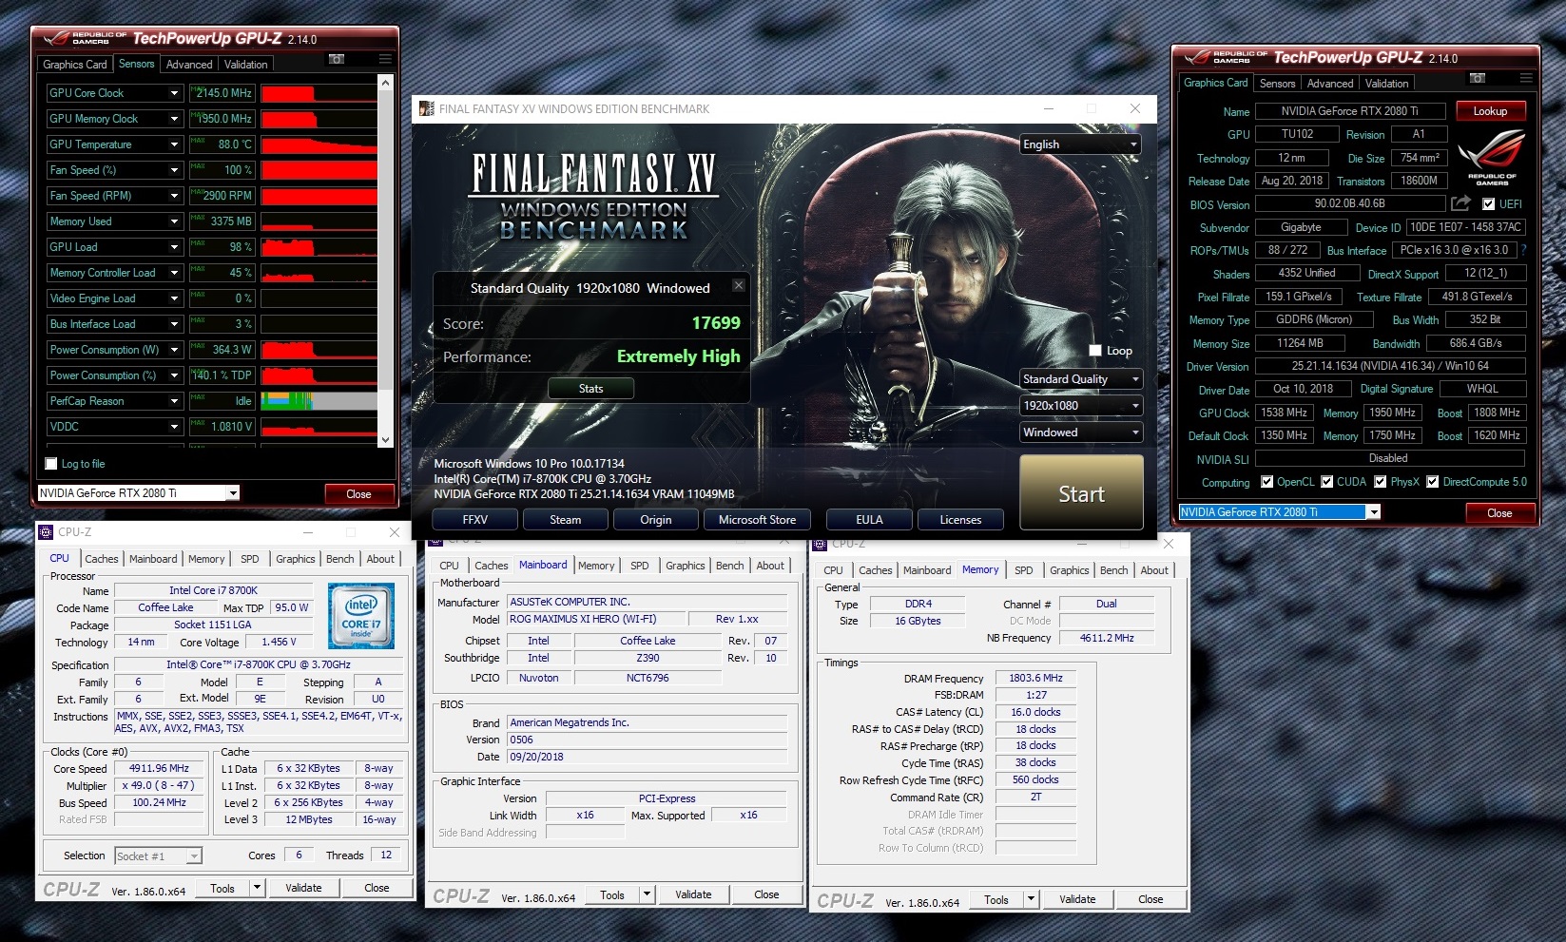1566x942 pixels.
Task: Click the sensors list scroll up arrow
Action: (x=385, y=84)
